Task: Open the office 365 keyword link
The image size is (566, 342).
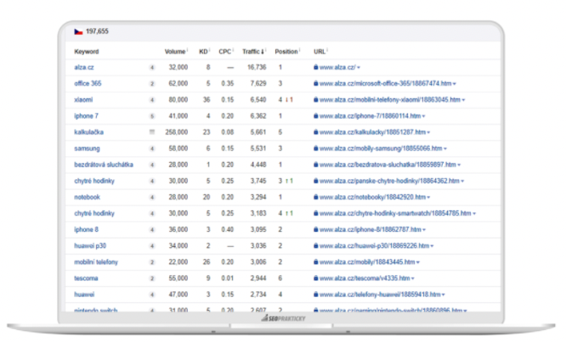Action: pos(88,84)
